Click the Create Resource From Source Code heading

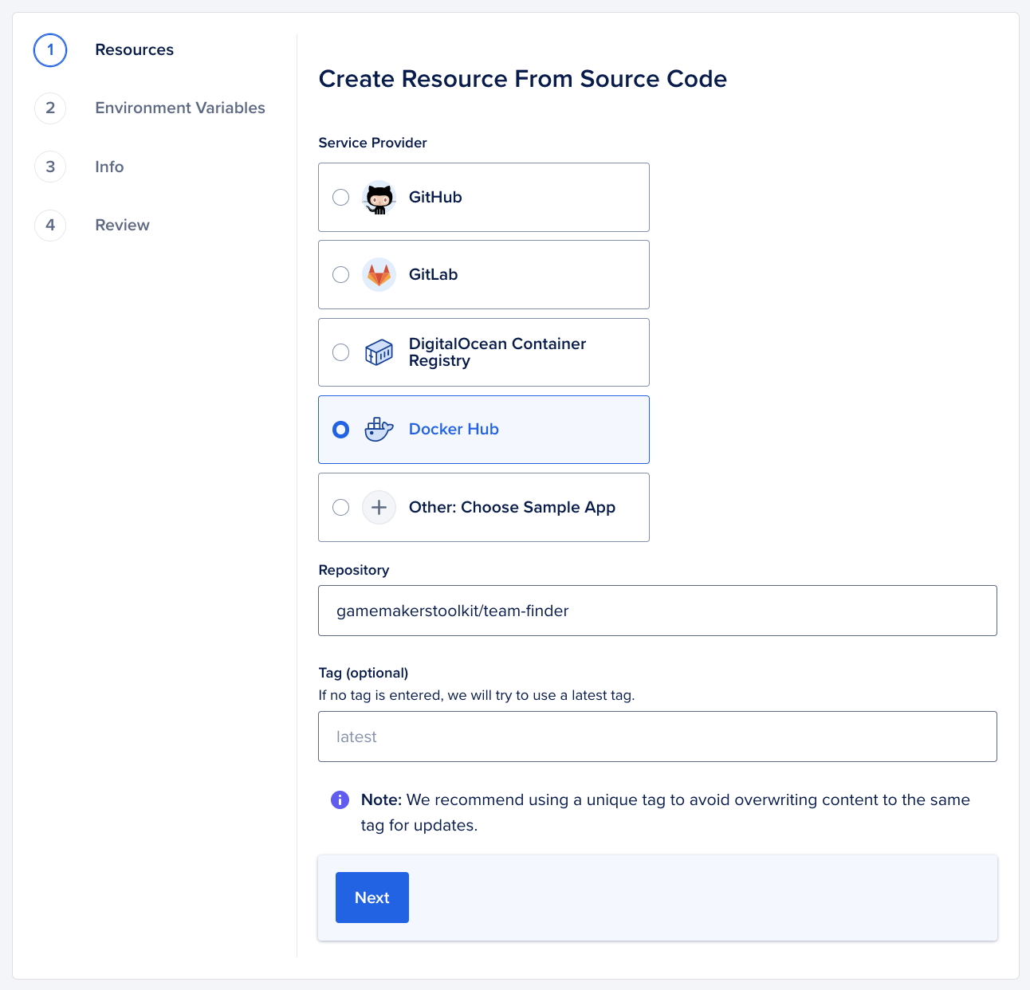(x=523, y=79)
